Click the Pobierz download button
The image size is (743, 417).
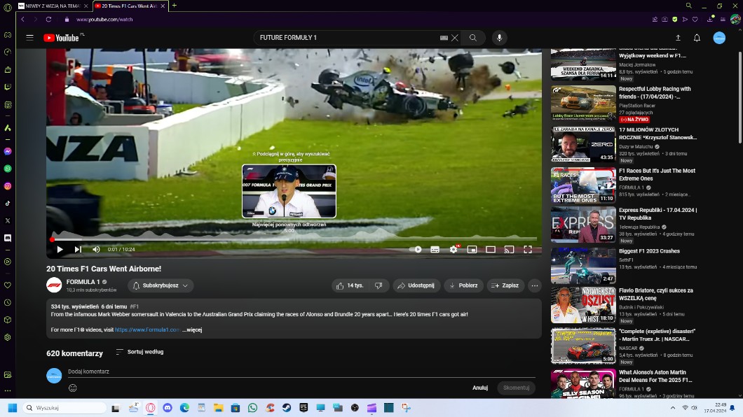463,285
